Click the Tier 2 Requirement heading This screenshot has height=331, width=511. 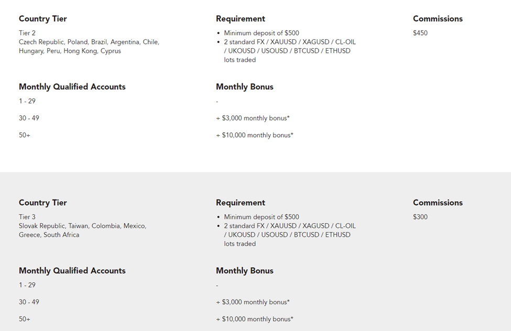click(x=241, y=19)
